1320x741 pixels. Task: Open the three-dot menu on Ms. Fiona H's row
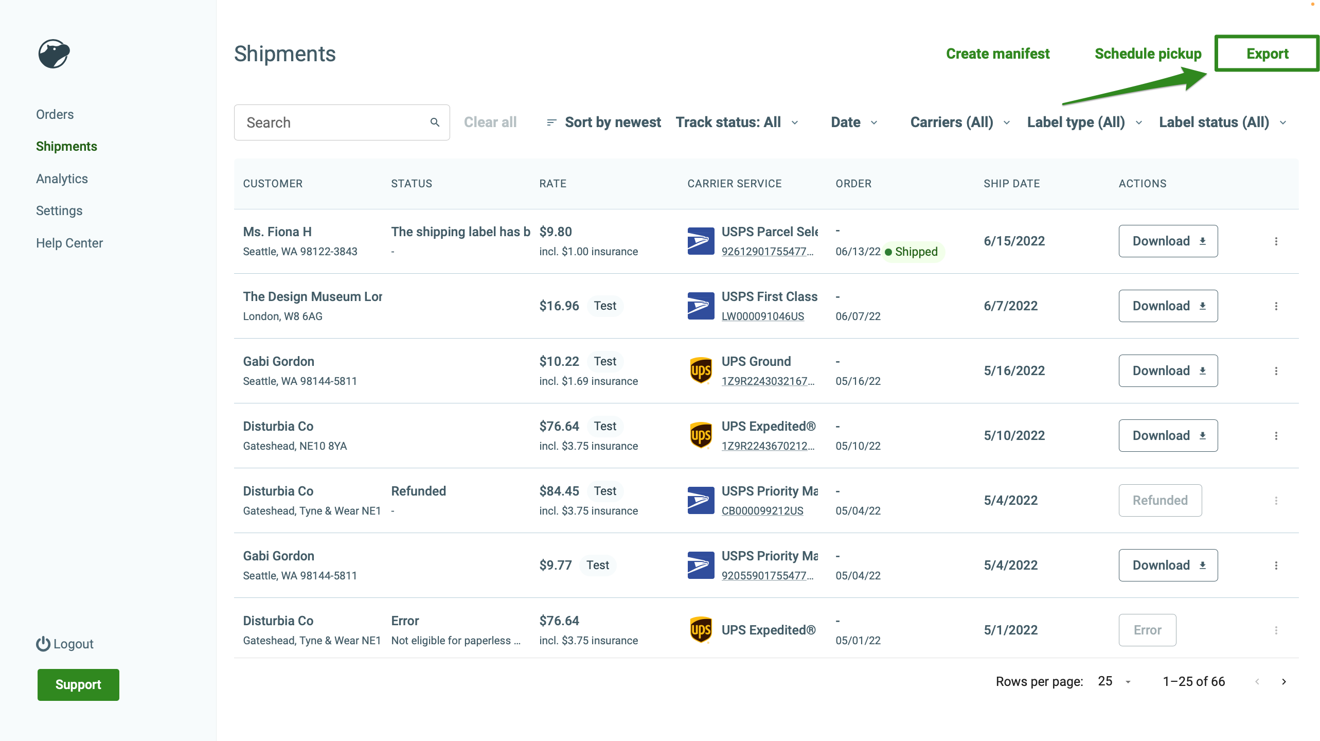click(1276, 241)
